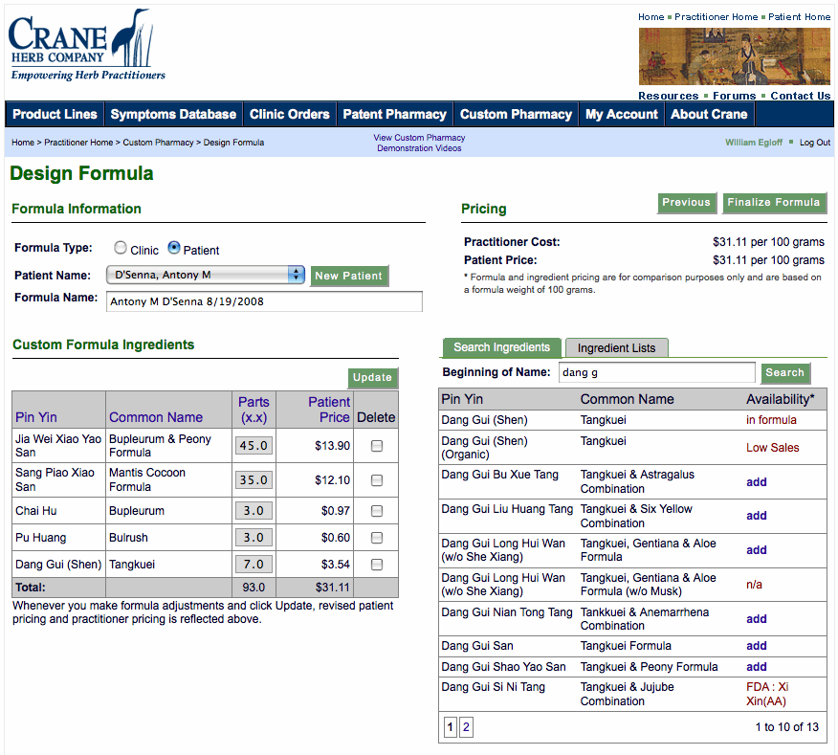This screenshot has width=838, height=755.
Task: Check Delete box for Chai Hu
Action: [x=377, y=511]
